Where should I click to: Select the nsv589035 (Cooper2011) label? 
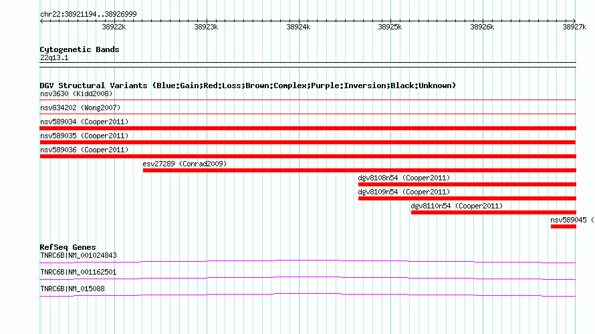tap(84, 136)
